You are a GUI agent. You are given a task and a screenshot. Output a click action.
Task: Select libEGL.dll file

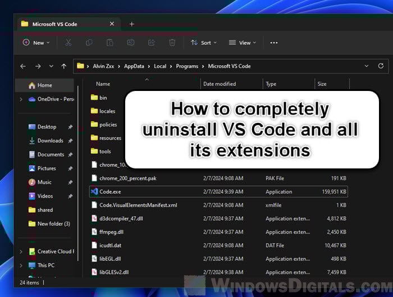point(218,259)
